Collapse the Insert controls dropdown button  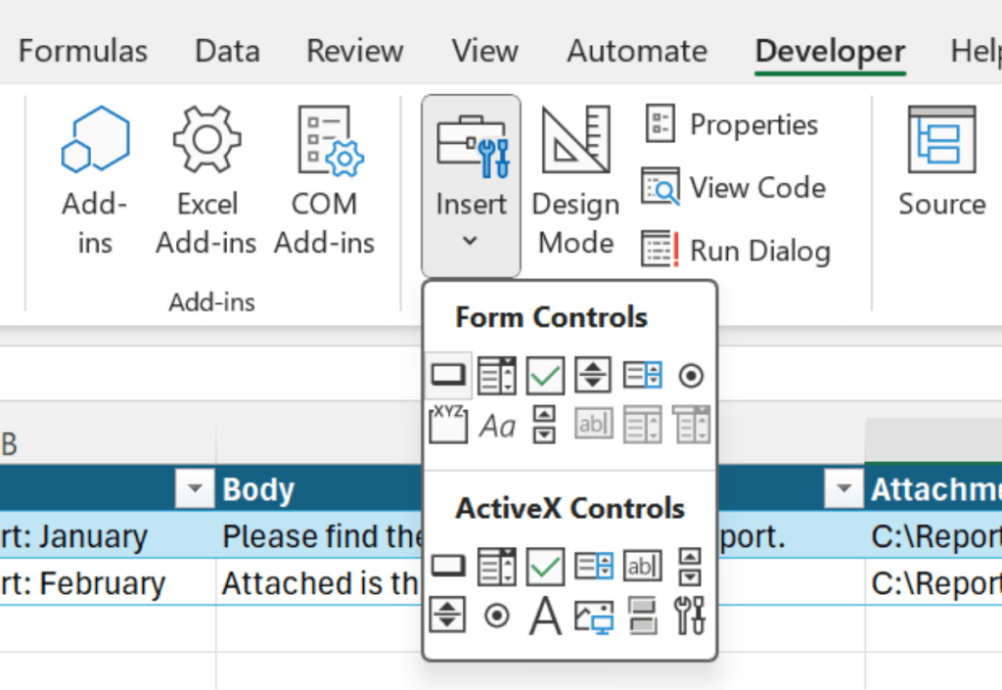(x=471, y=186)
